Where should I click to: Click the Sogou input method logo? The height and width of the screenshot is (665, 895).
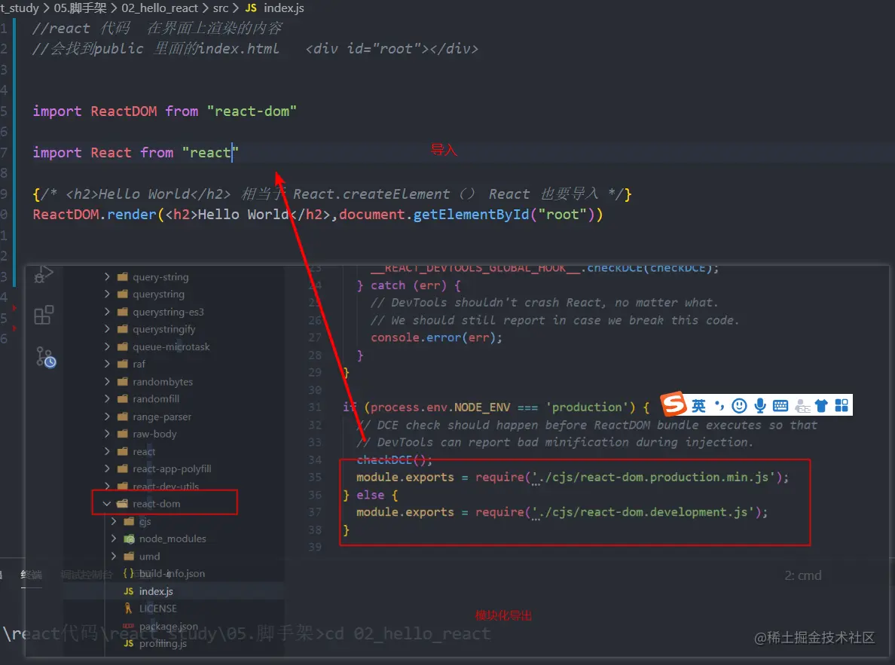tap(674, 404)
